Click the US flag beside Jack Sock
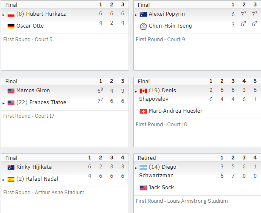261x213 pixels. tap(143, 188)
